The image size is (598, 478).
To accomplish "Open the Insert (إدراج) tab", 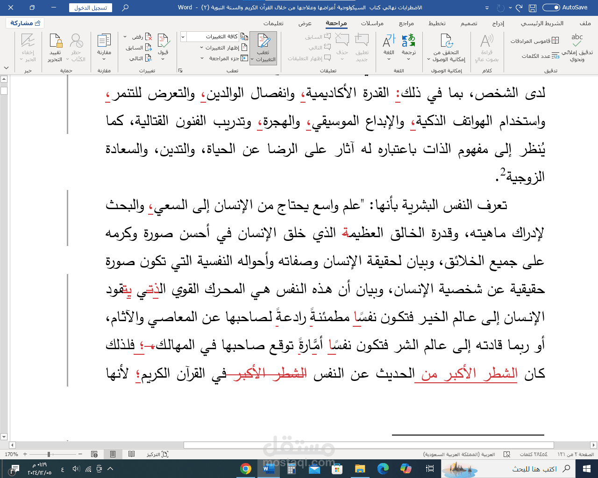I will [x=498, y=23].
